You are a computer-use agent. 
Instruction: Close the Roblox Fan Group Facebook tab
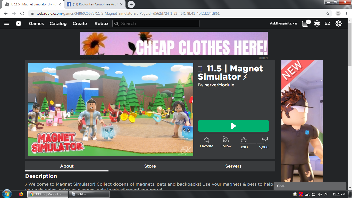click(x=121, y=4)
